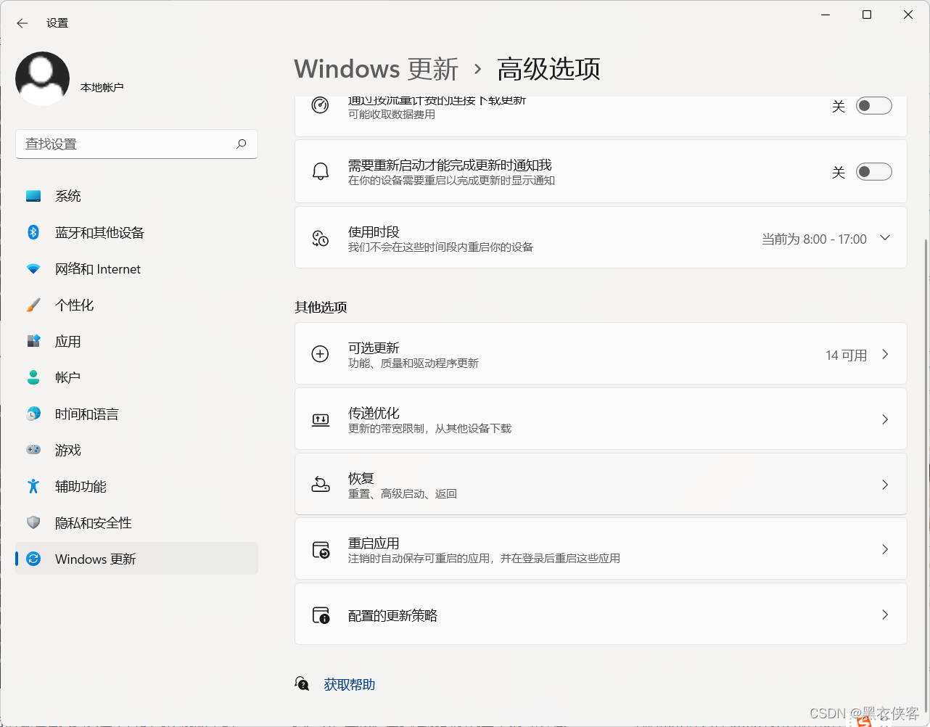Click the 配置的更新策略 icon
The height and width of the screenshot is (727, 930).
tap(321, 615)
